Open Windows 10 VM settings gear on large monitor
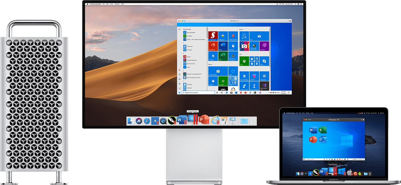 click(290, 21)
